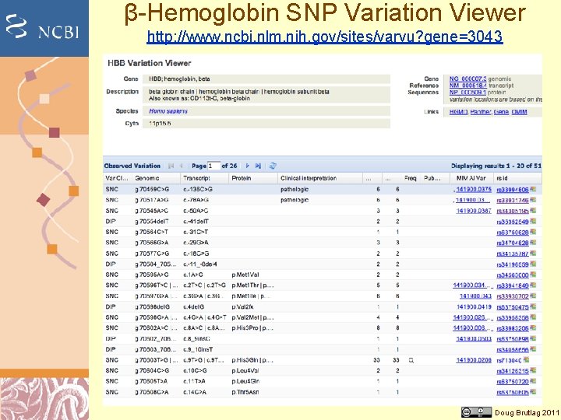Open the Homo sapiens species link
The image size is (561, 420).
168,111
